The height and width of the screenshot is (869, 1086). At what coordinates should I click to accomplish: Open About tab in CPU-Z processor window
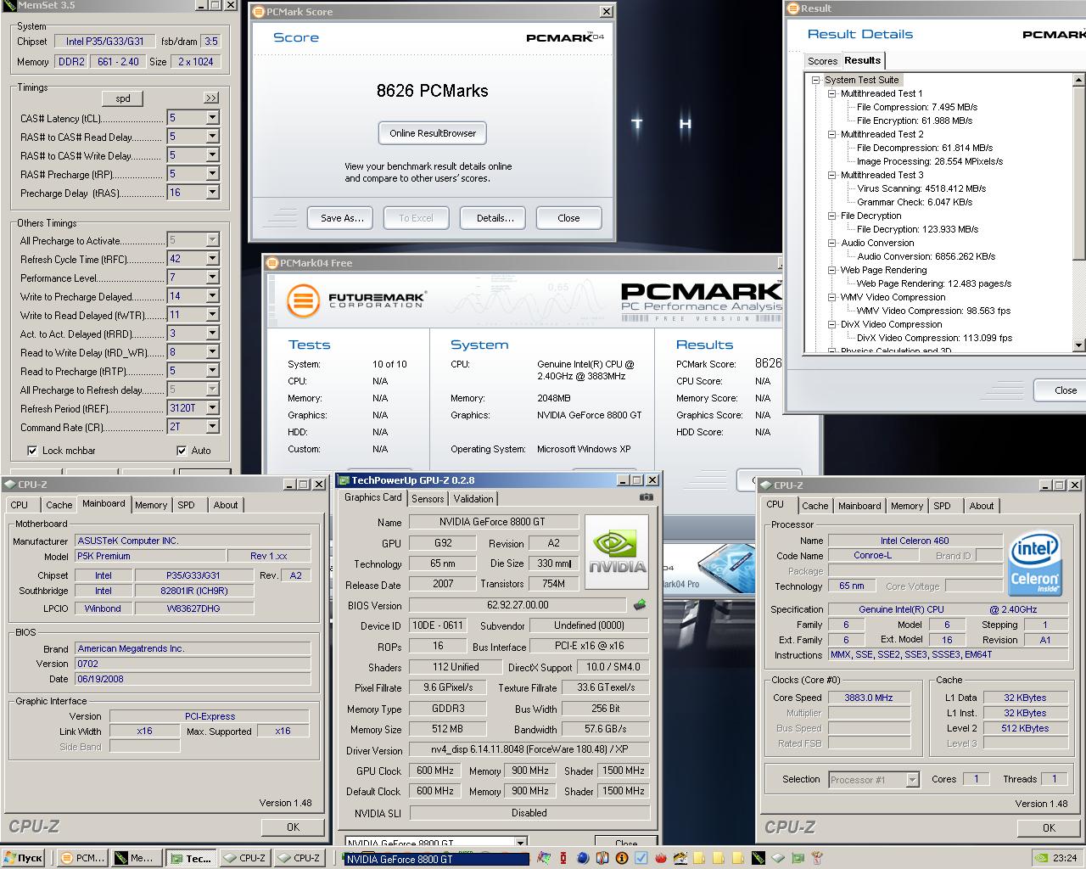(x=982, y=506)
